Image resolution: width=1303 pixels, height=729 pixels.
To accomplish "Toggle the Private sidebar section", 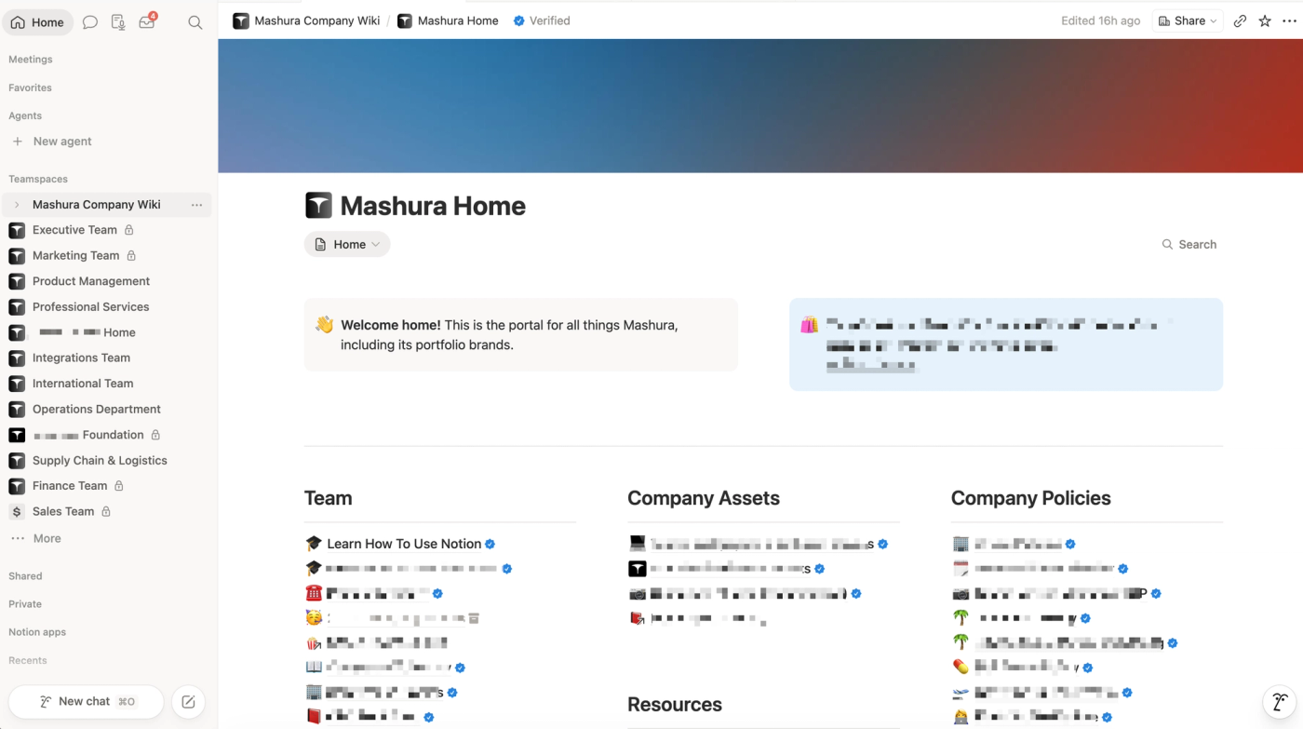I will point(25,604).
